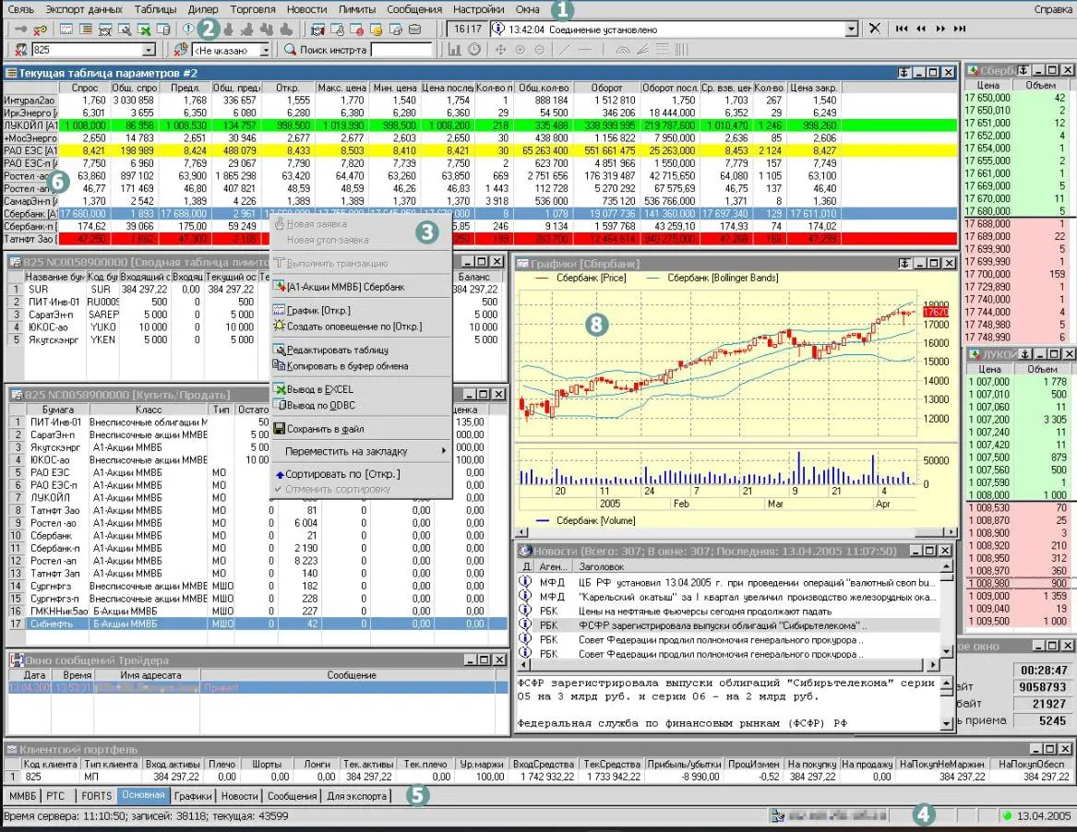Jump to last message with skip-to-end arrows
1077x832 pixels.
960,30
